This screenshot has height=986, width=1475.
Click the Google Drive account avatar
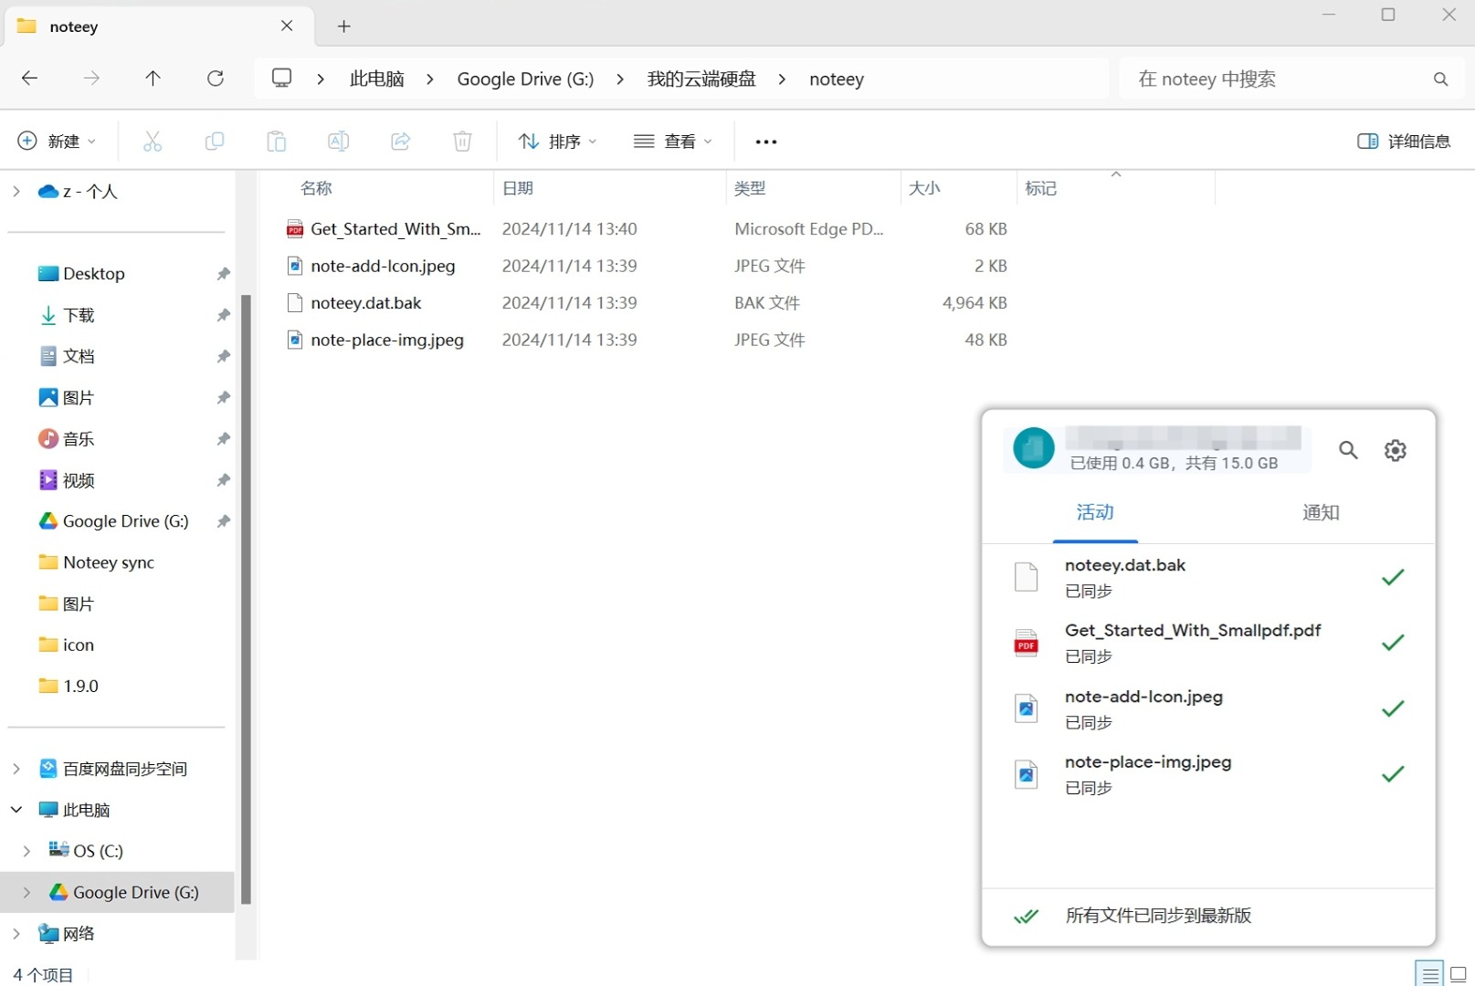tap(1034, 448)
